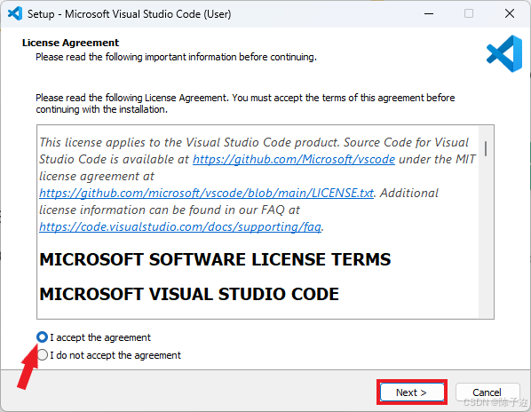Click the VS Code icon in title bar
This screenshot has width=531, height=412.
click(15, 14)
